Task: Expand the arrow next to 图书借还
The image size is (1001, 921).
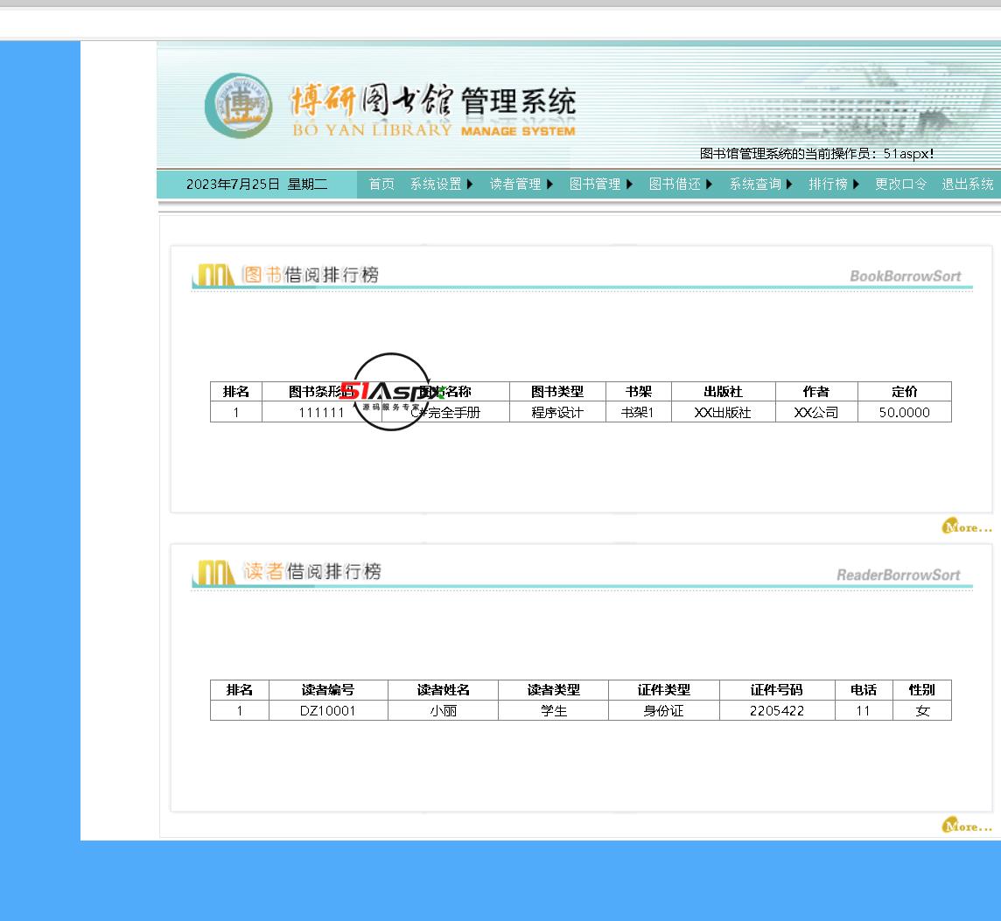Action: (709, 184)
